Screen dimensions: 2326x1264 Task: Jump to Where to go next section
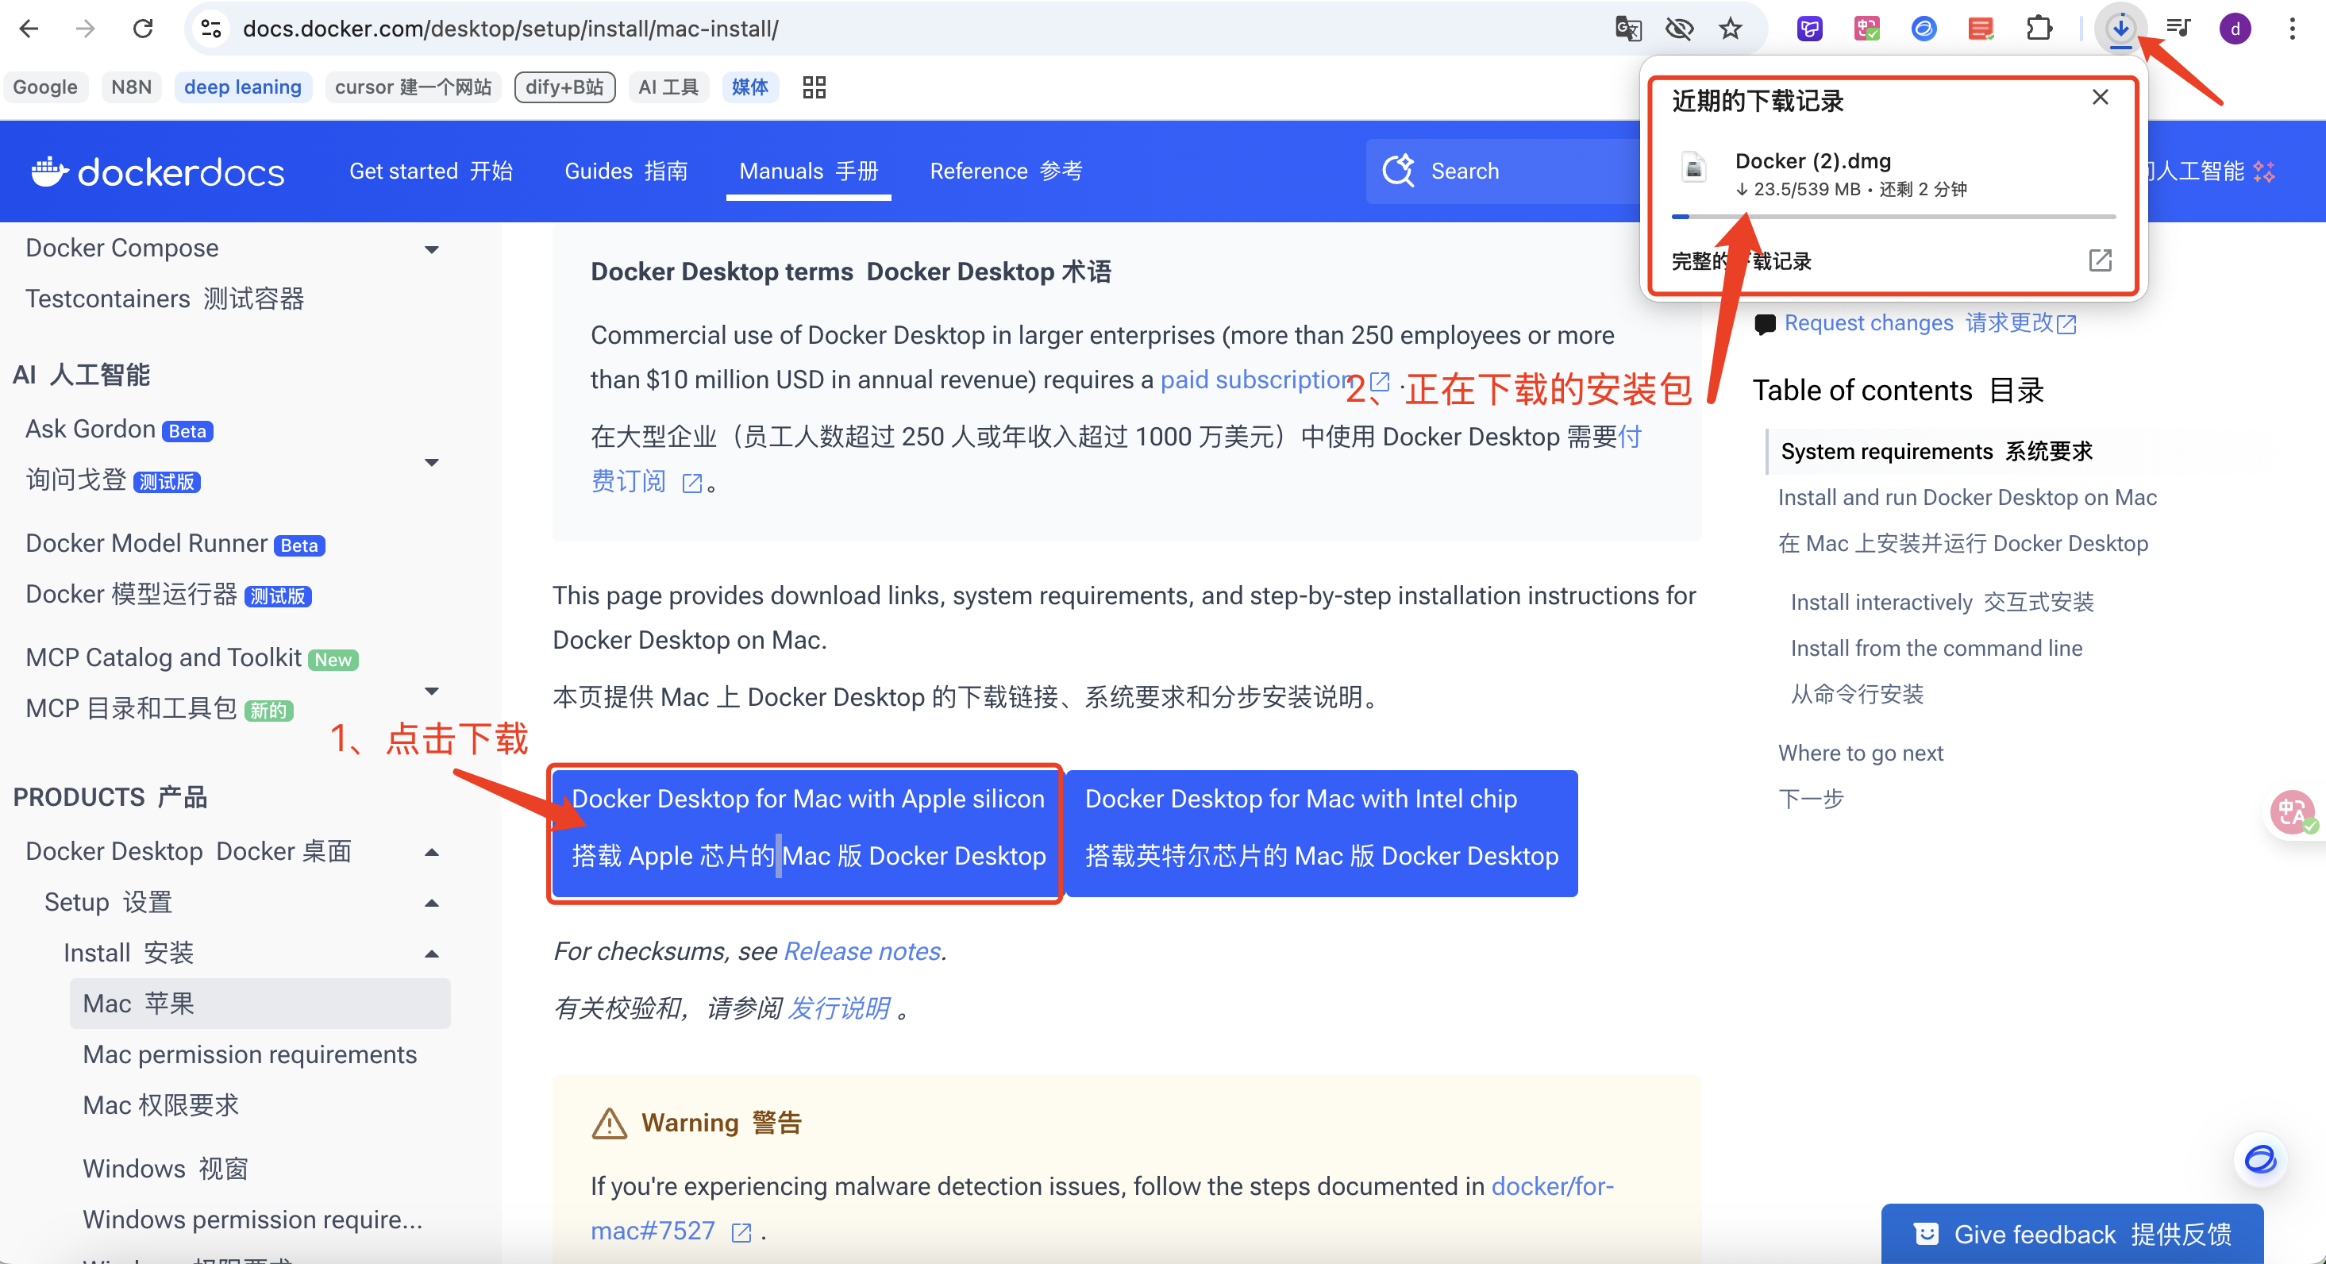pos(1860,752)
